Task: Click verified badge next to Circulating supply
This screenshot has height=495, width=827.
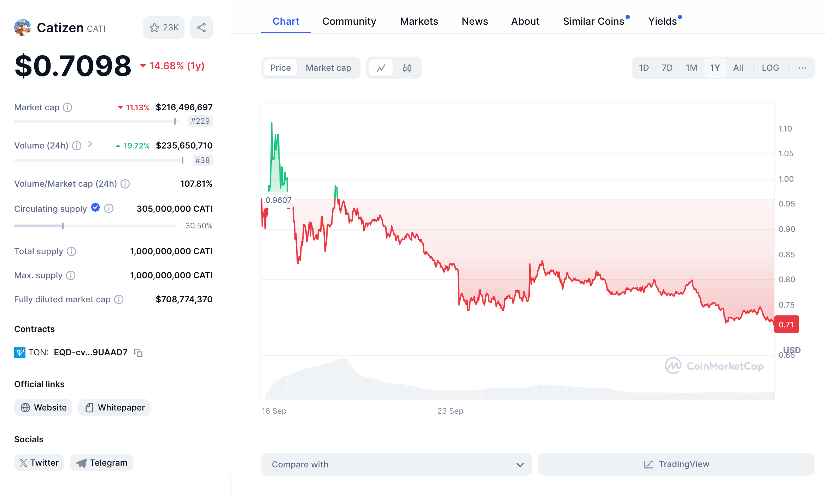Action: 95,208
